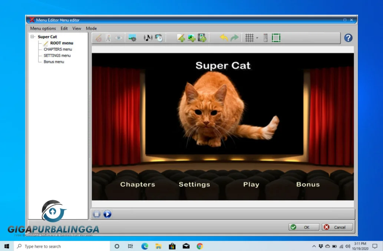Open the notification center icon
Screen dimensions: 383x251
click(375, 246)
